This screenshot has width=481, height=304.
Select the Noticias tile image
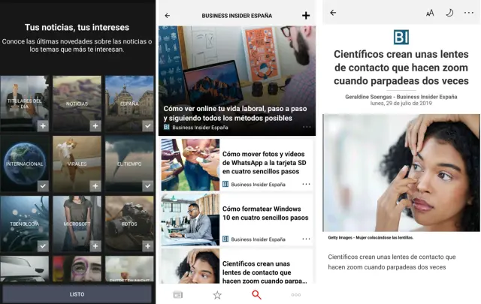point(77,104)
